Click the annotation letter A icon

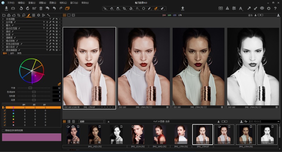tap(241, 8)
